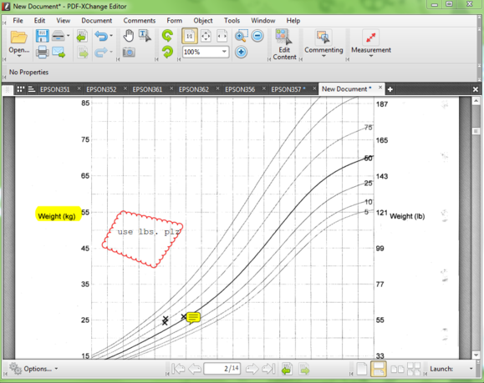The height and width of the screenshot is (383, 484).
Task: Switch to the EPSON362 tab
Action: tap(194, 89)
